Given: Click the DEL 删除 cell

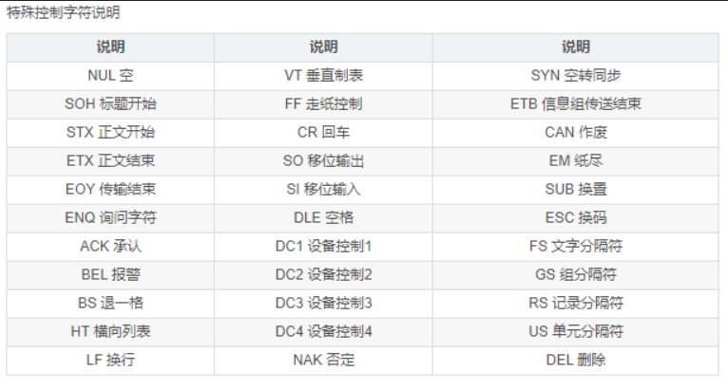Looking at the screenshot, I should 575,360.
